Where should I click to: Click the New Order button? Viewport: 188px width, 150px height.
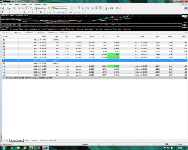click(41, 8)
